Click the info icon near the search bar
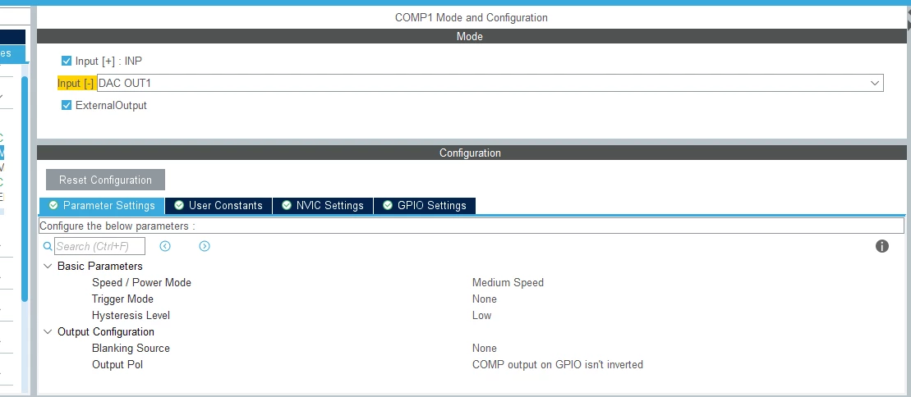This screenshot has height=397, width=911. point(882,246)
